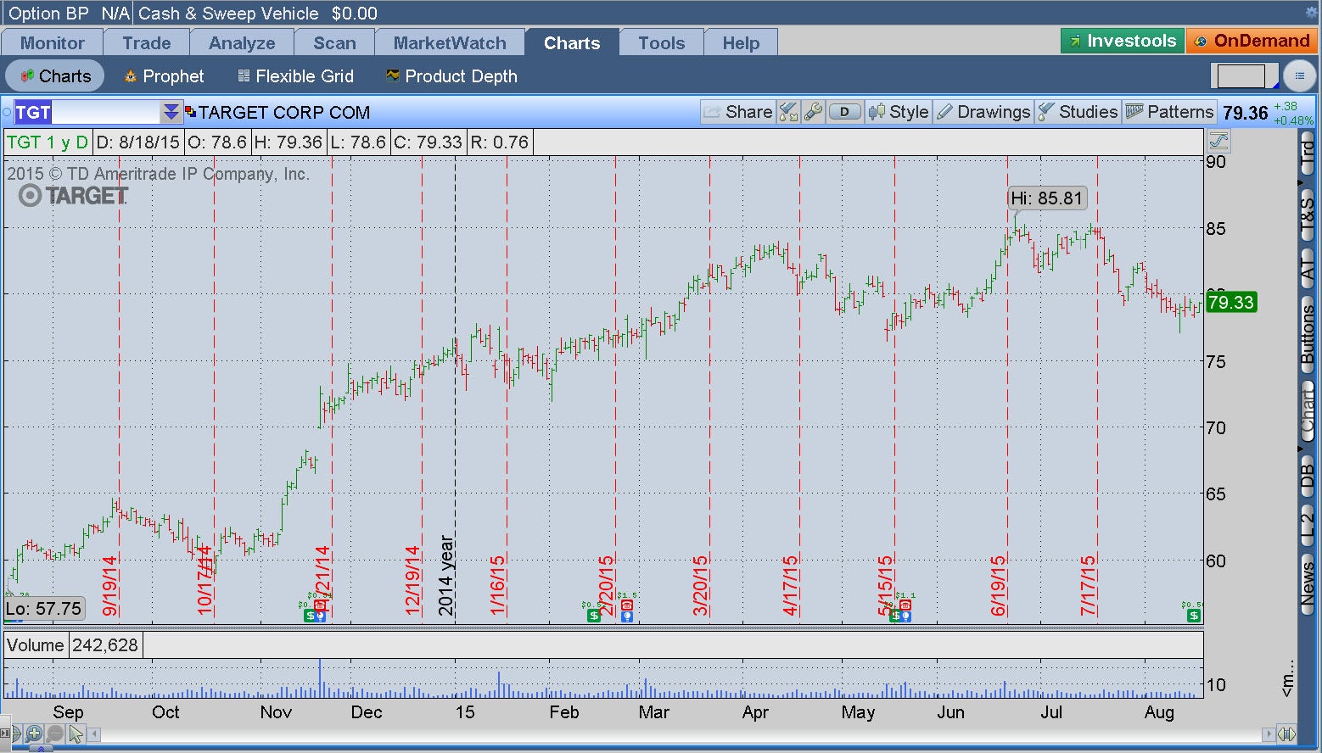Click the Charts subtab button

pos(55,76)
